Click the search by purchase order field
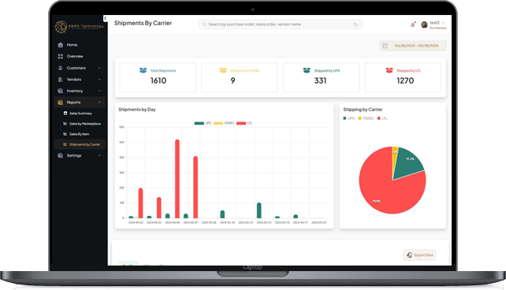This screenshot has height=290, width=506. tap(280, 24)
